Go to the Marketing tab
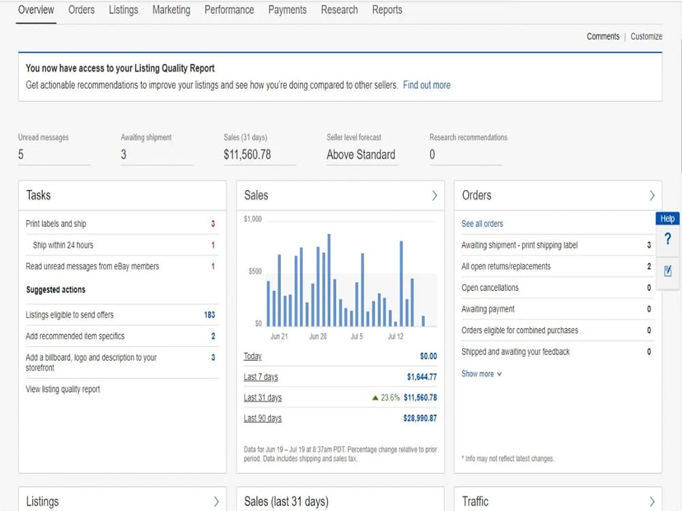Screen dimensions: 682x511 pyautogui.click(x=171, y=10)
